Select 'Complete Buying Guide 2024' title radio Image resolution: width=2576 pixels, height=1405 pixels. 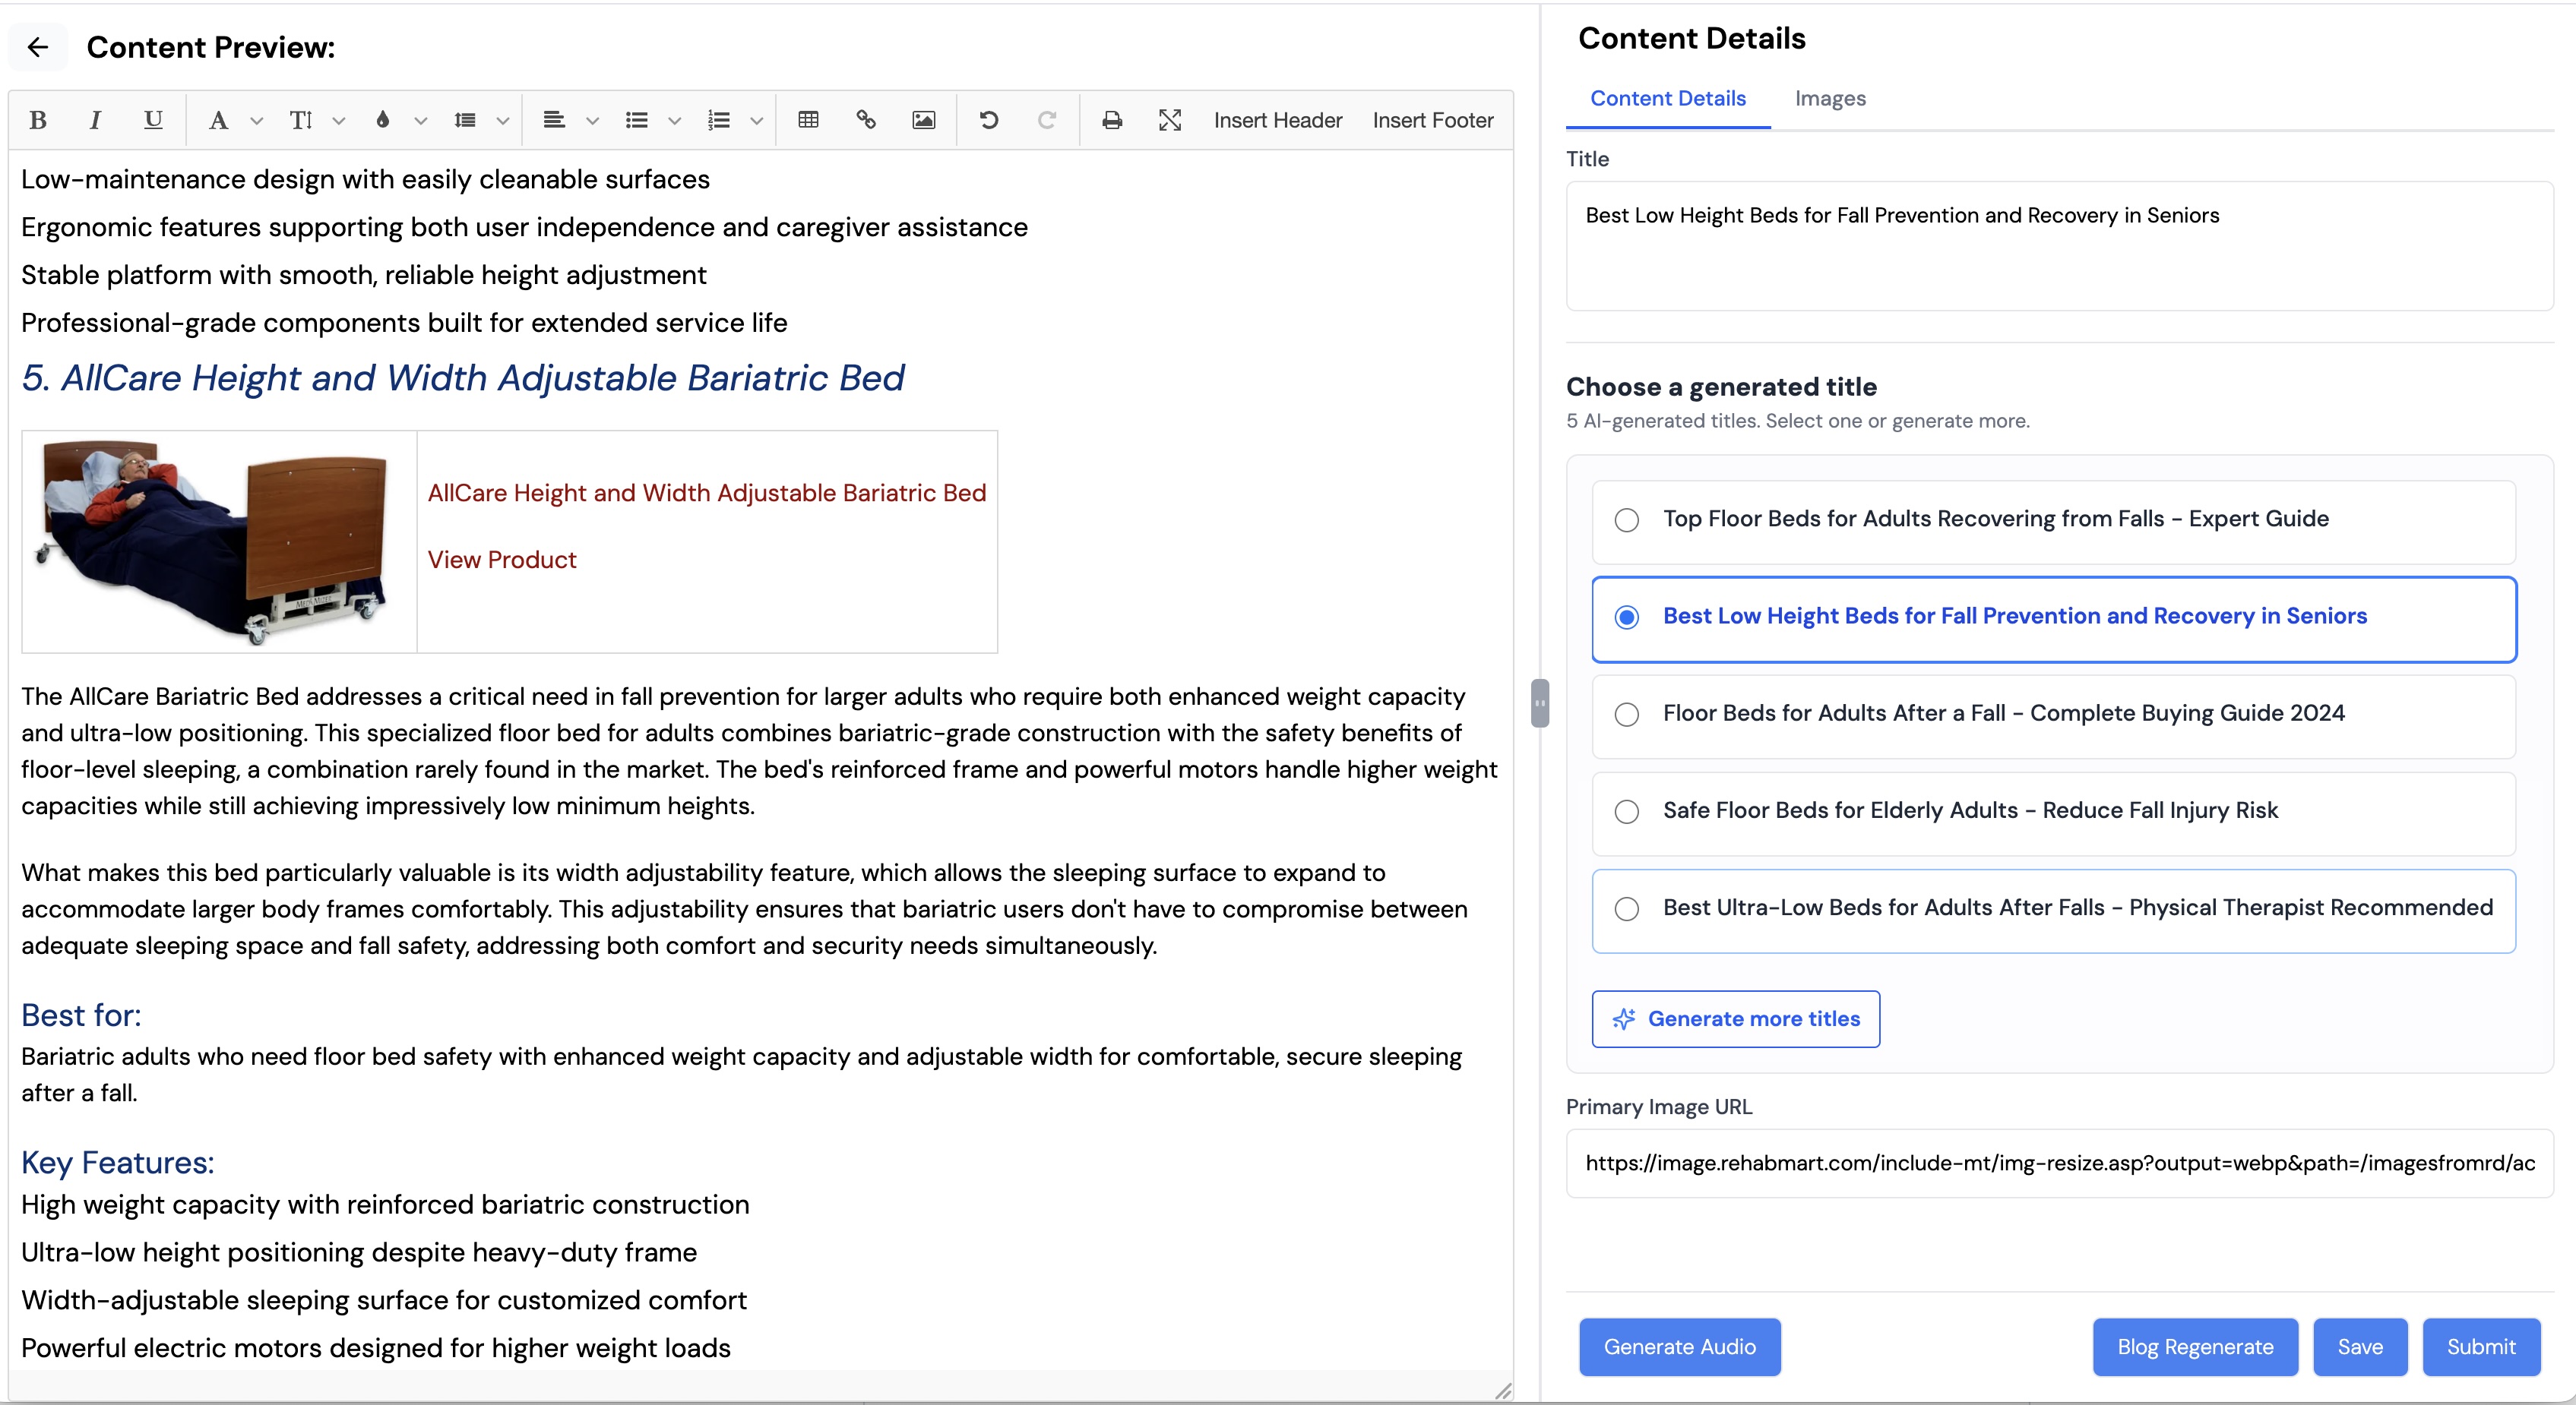[x=1627, y=715]
